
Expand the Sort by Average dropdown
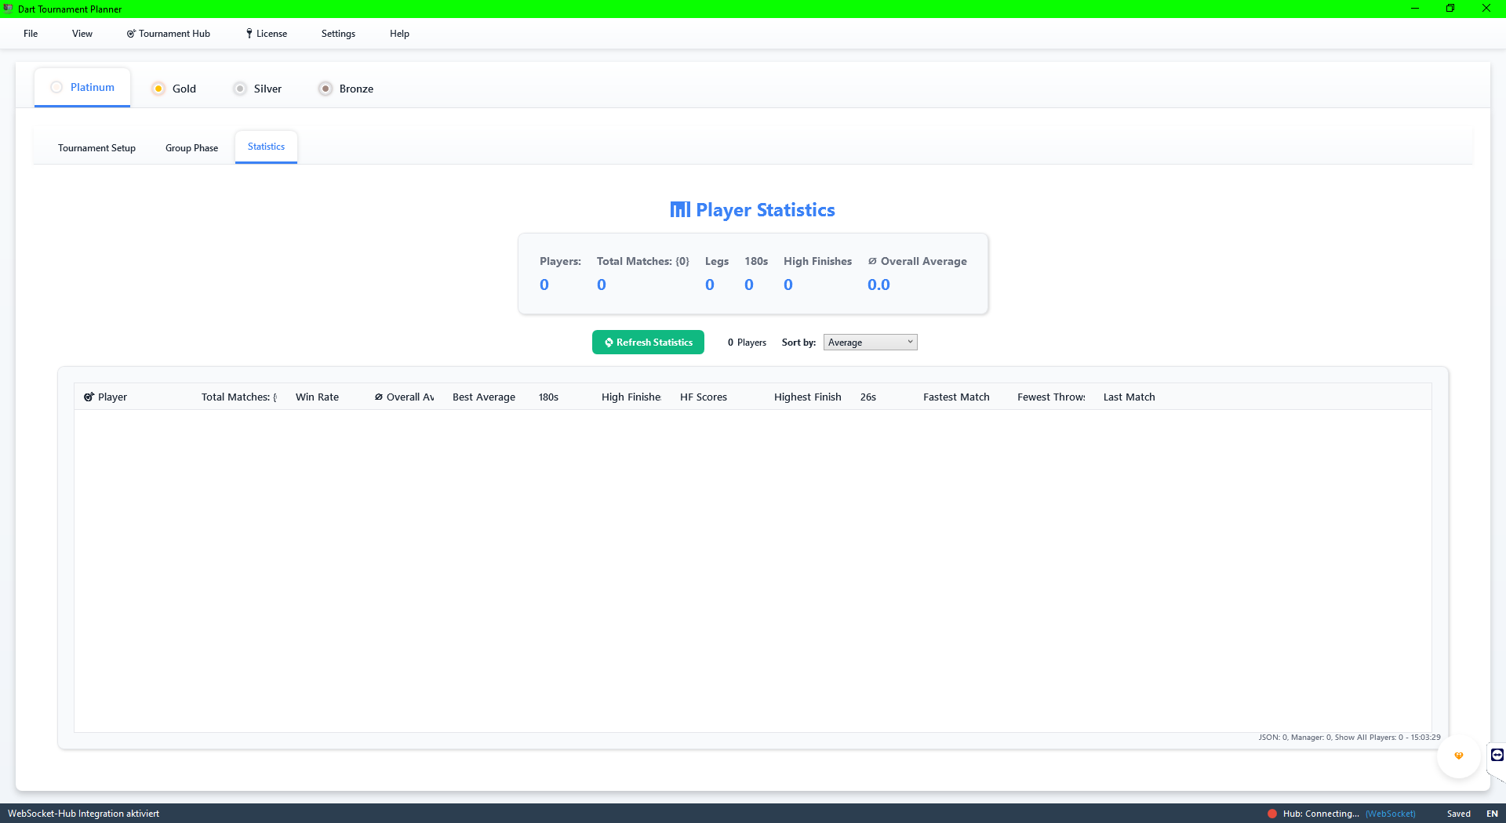[870, 343]
